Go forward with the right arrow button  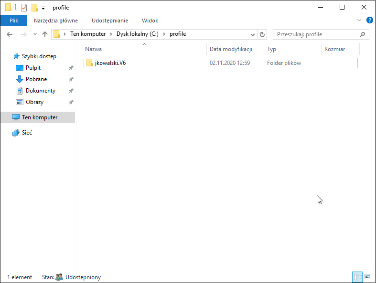click(23, 34)
